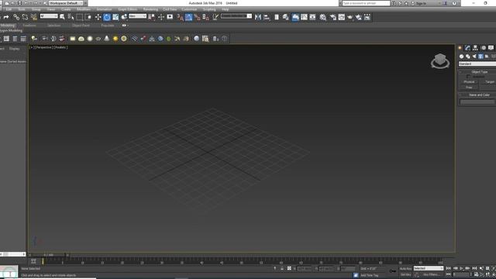Enable the AutoGrid checkbox
This screenshot has height=279, width=496.
tap(468, 77)
